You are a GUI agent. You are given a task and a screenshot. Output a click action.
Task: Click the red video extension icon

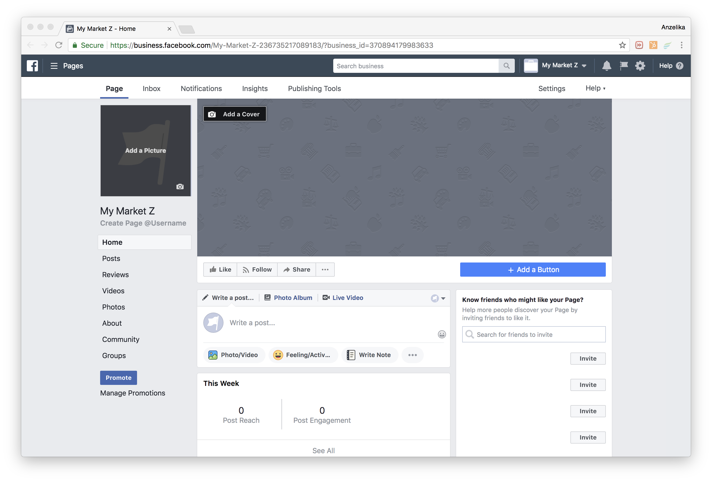pyautogui.click(x=639, y=45)
